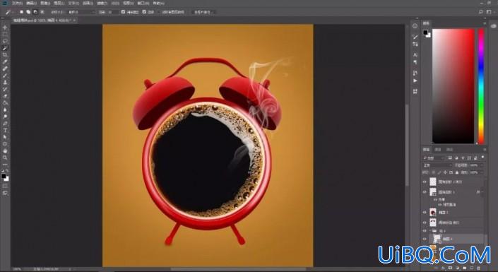Toggle layer filtering on/off switch
498x272 pixels.
482,157
